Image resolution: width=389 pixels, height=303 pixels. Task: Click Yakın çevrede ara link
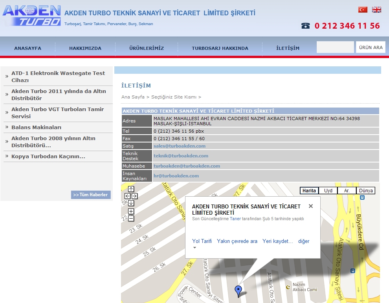[x=237, y=241]
